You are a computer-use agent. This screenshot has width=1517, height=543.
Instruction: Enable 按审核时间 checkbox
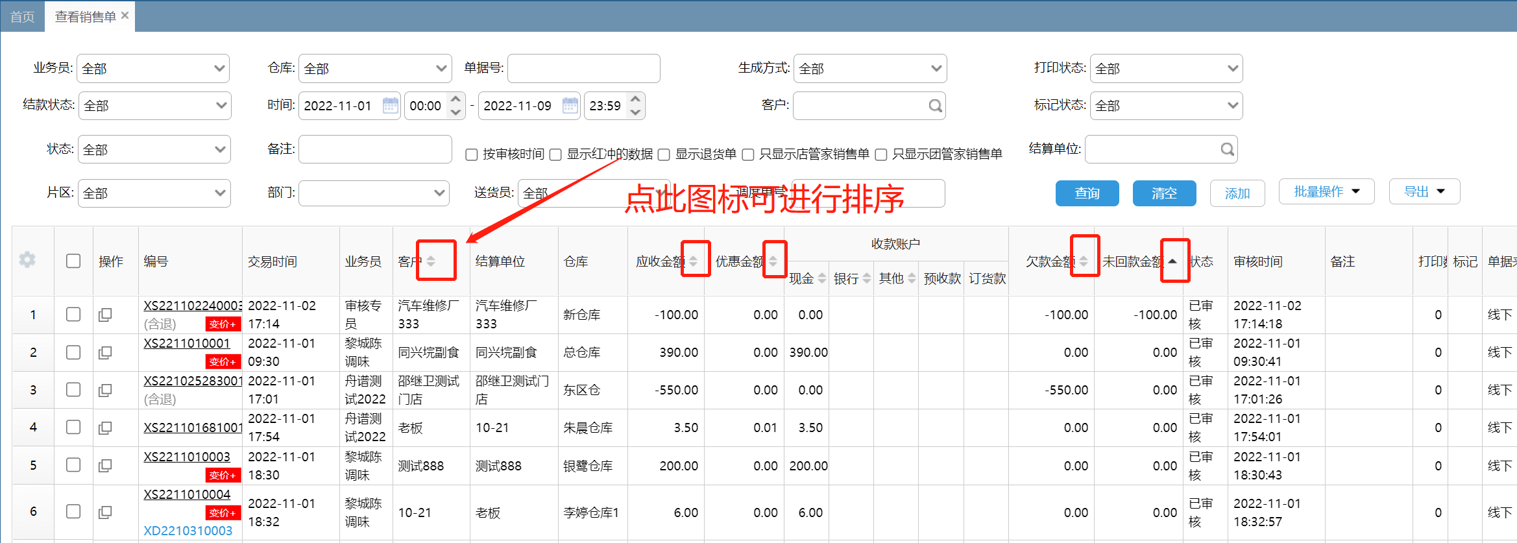coord(472,154)
